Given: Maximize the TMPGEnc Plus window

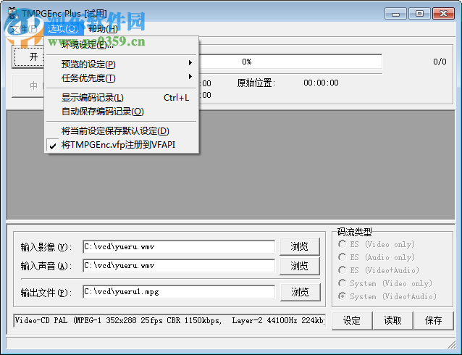Looking at the screenshot, I should coord(419,14).
